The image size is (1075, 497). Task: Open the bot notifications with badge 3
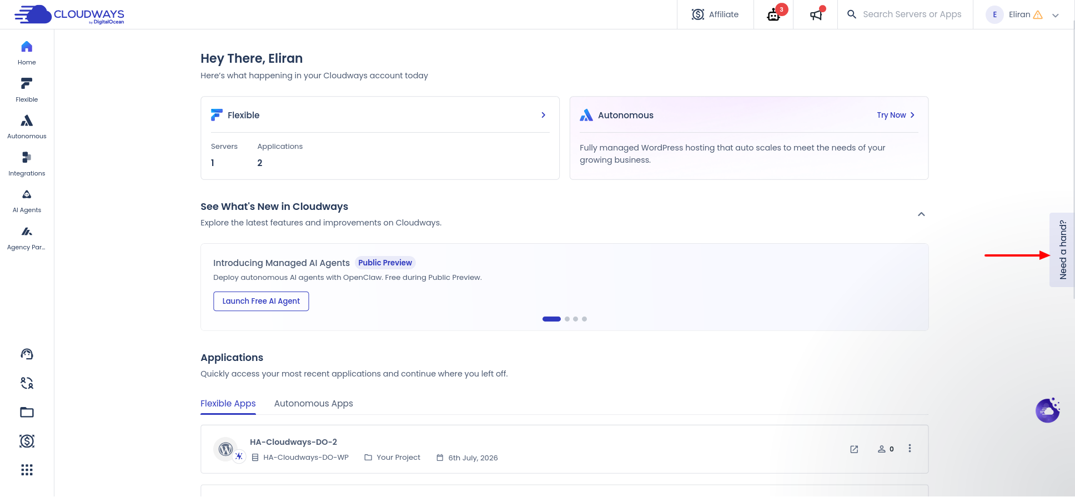pos(773,14)
